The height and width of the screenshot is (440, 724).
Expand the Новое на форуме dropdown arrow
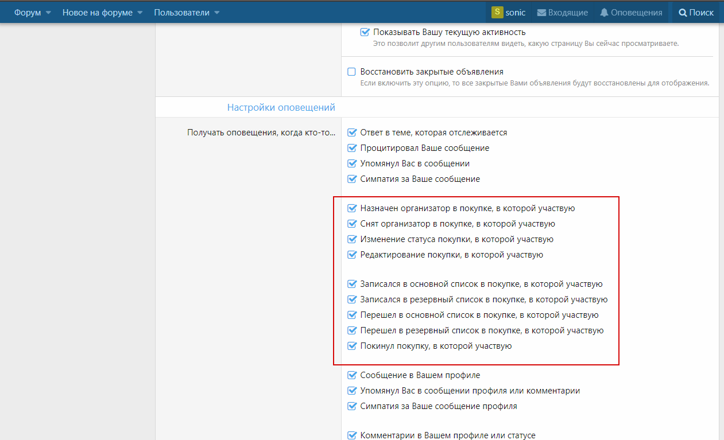(x=140, y=13)
